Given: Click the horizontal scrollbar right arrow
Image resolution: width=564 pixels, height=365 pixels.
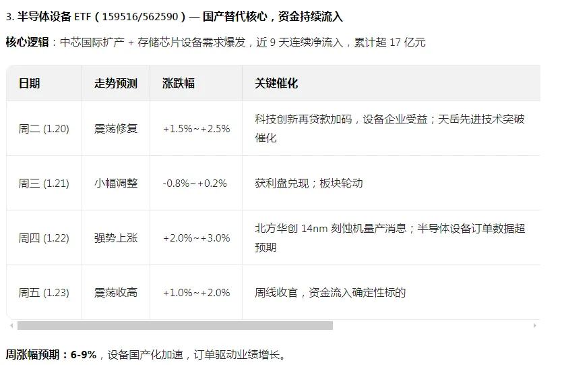Looking at the screenshot, I should coord(535,326).
